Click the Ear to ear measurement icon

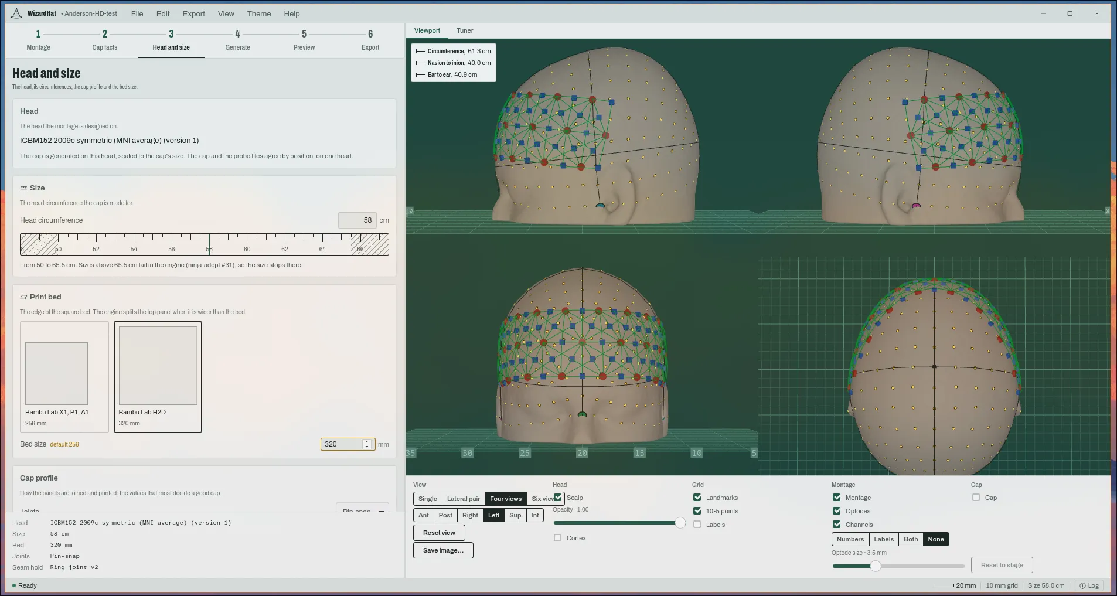coord(420,75)
